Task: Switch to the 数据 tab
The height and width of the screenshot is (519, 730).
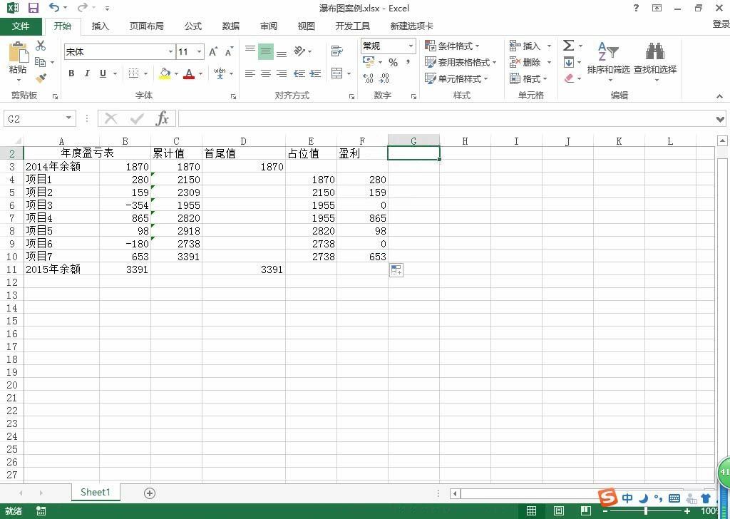Action: [231, 26]
